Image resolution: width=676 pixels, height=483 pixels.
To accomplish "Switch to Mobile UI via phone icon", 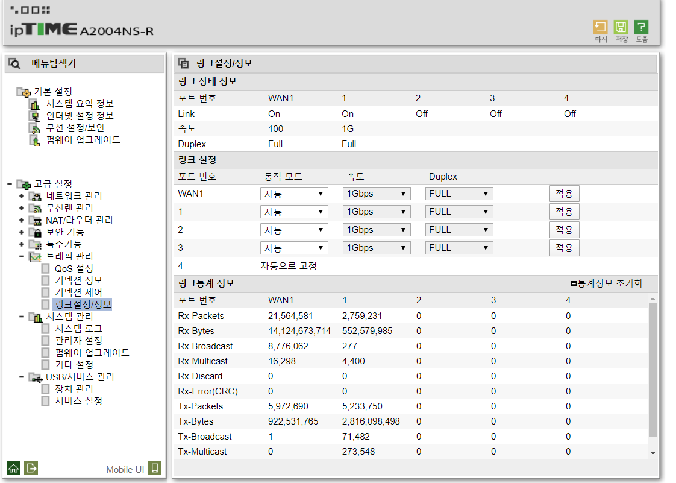I will click(x=155, y=468).
